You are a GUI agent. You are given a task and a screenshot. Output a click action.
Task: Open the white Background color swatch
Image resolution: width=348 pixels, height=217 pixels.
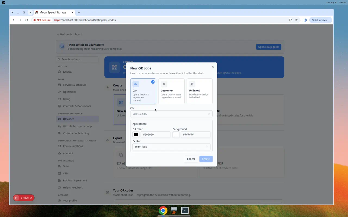coord(176,135)
